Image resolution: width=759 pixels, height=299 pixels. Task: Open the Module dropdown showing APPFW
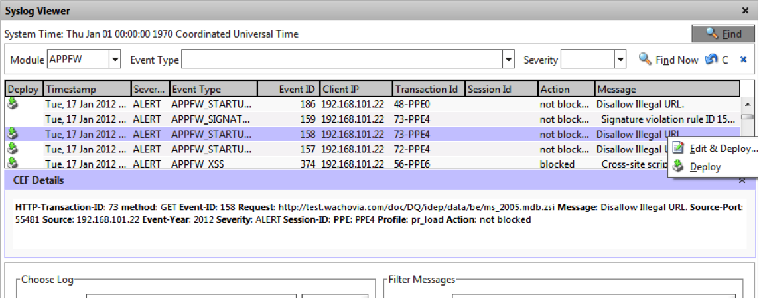pos(115,60)
